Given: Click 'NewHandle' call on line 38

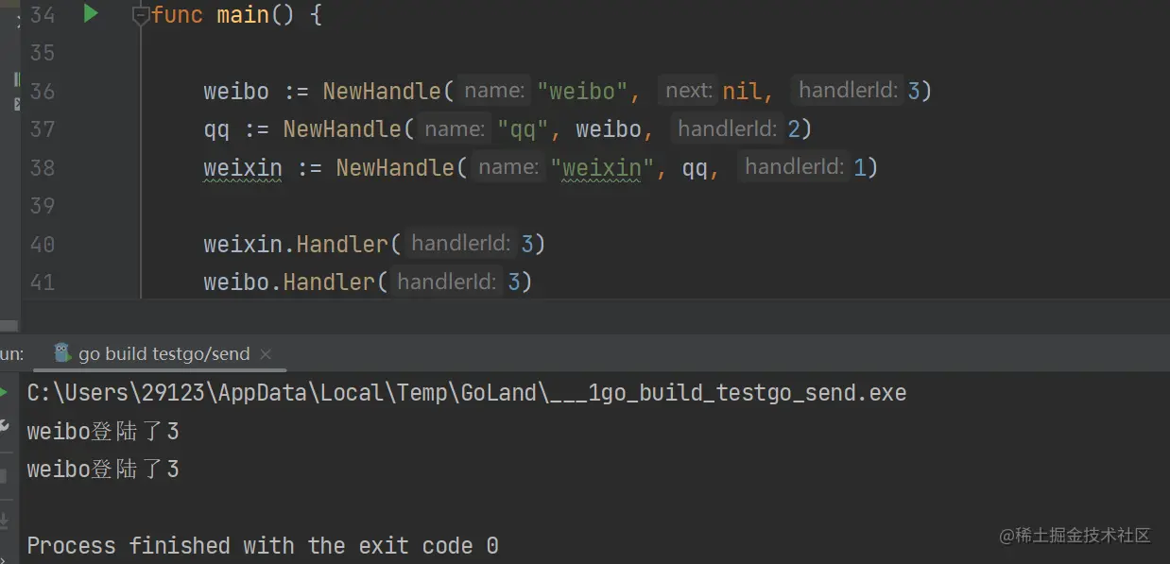Looking at the screenshot, I should [395, 168].
